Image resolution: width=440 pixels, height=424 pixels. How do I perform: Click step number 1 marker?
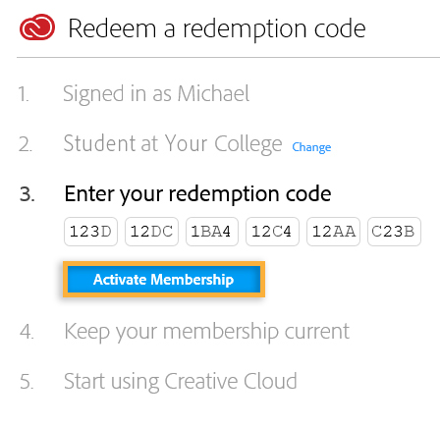point(24,94)
